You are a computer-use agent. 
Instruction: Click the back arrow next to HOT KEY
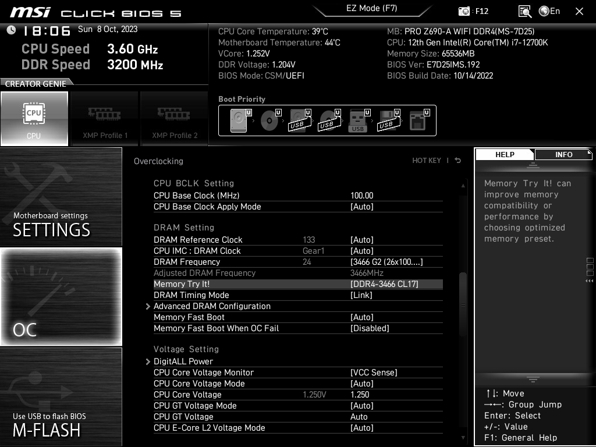click(458, 161)
